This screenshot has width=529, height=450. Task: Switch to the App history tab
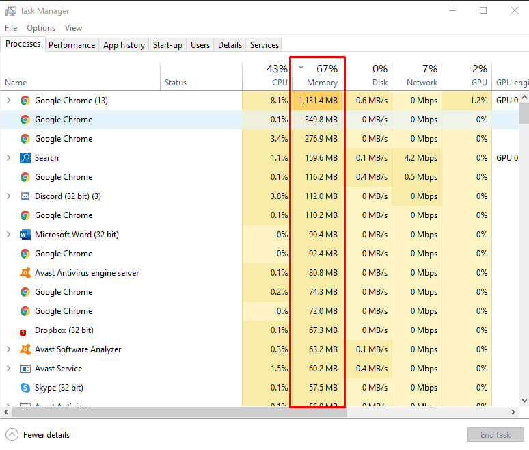point(124,45)
